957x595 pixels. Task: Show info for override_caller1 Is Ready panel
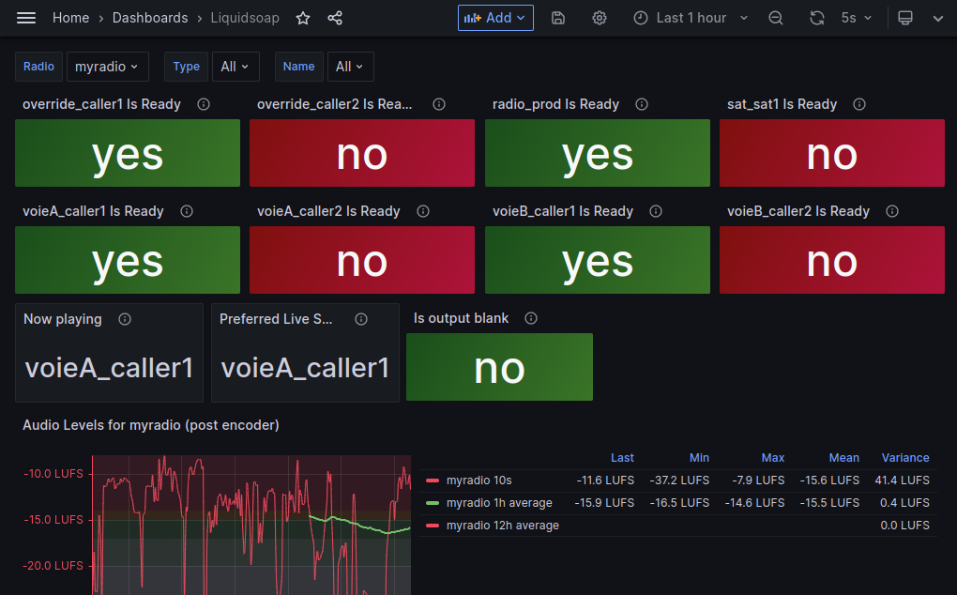(204, 104)
